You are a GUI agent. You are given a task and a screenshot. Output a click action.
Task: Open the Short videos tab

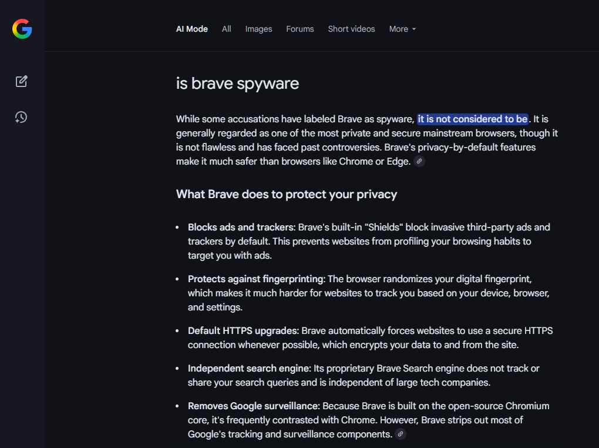[351, 29]
